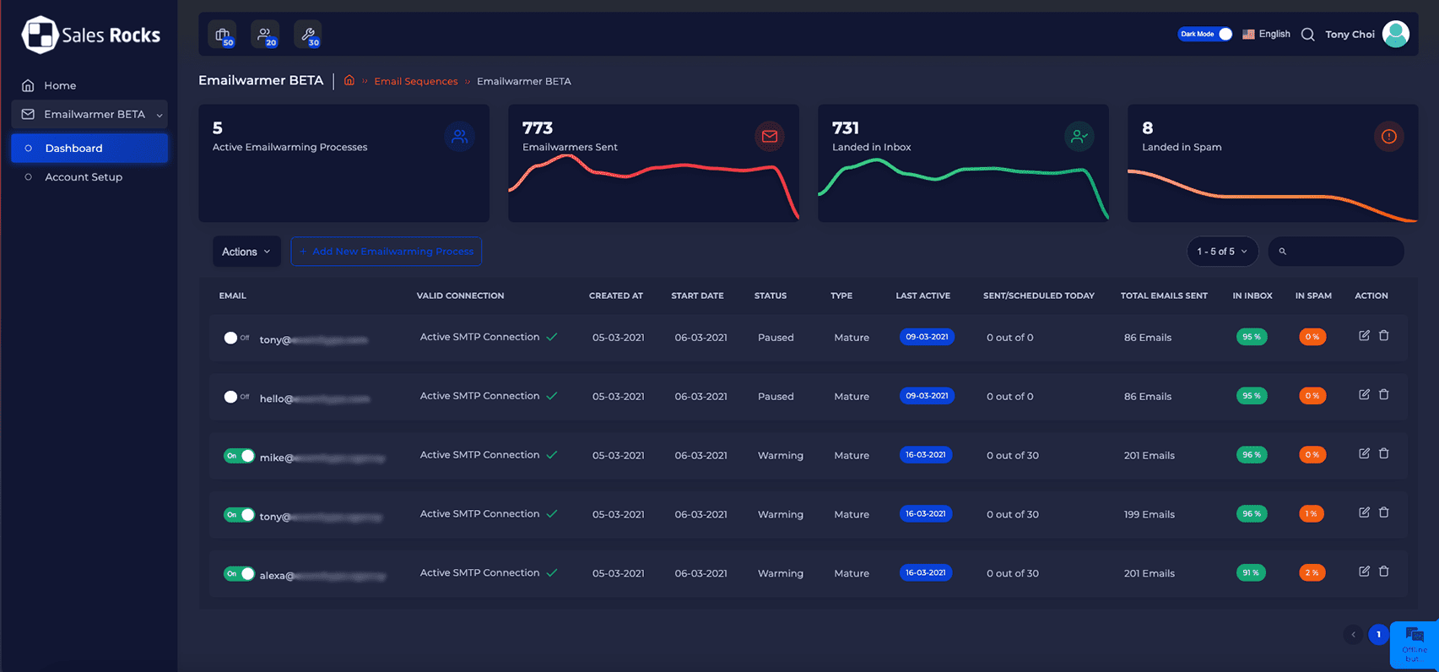This screenshot has width=1439, height=672.
Task: Click the Tony Choi profile avatar
Action: (x=1395, y=35)
